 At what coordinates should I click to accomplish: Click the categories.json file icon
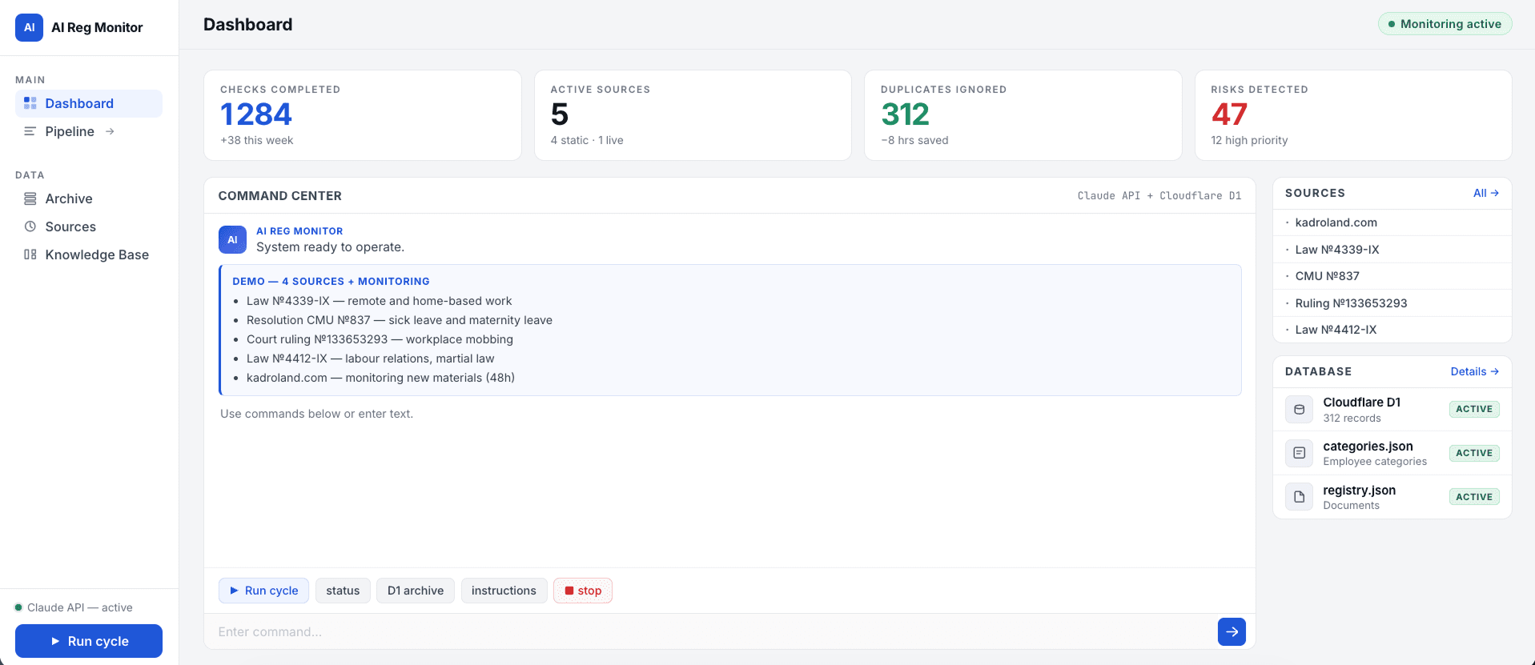click(1299, 453)
